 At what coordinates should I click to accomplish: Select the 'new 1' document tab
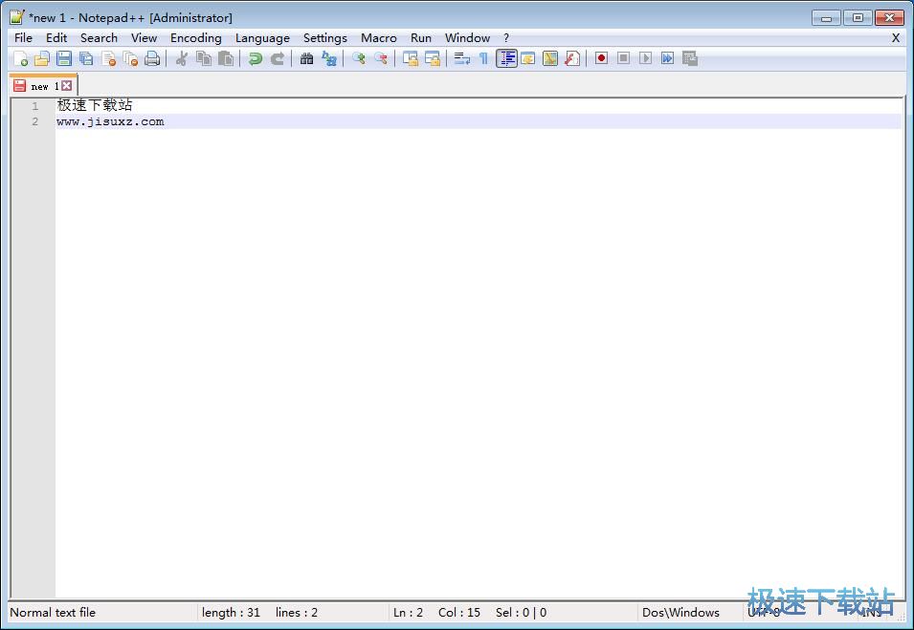pyautogui.click(x=38, y=86)
